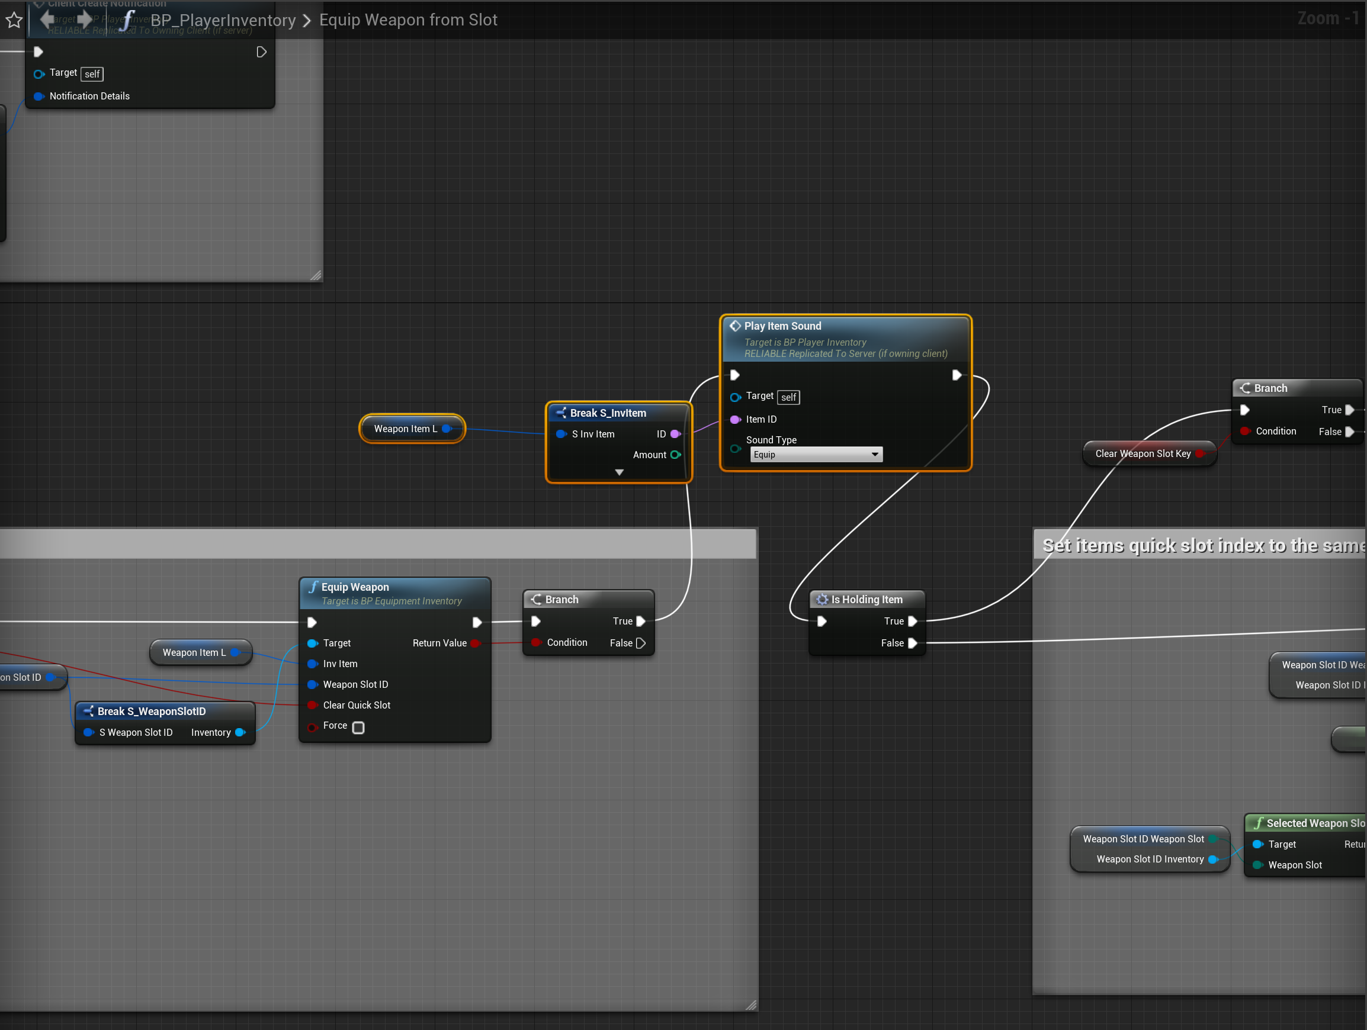Click the back navigation arrow

point(47,19)
